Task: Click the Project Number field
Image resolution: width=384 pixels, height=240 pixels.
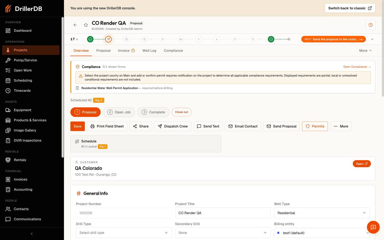Action: pos(124,213)
